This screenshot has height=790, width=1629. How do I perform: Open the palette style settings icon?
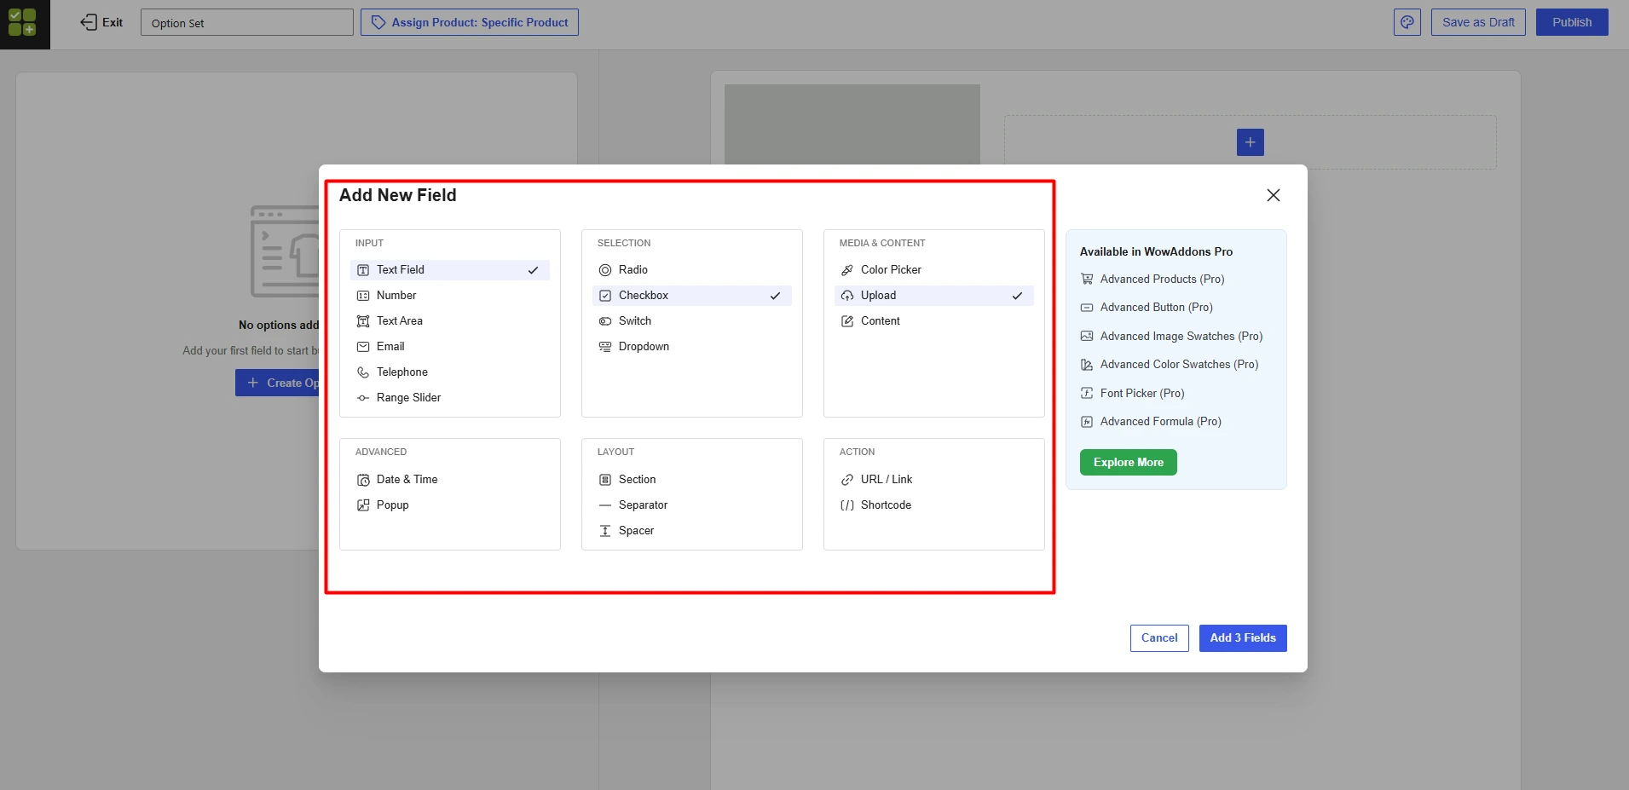[1407, 22]
